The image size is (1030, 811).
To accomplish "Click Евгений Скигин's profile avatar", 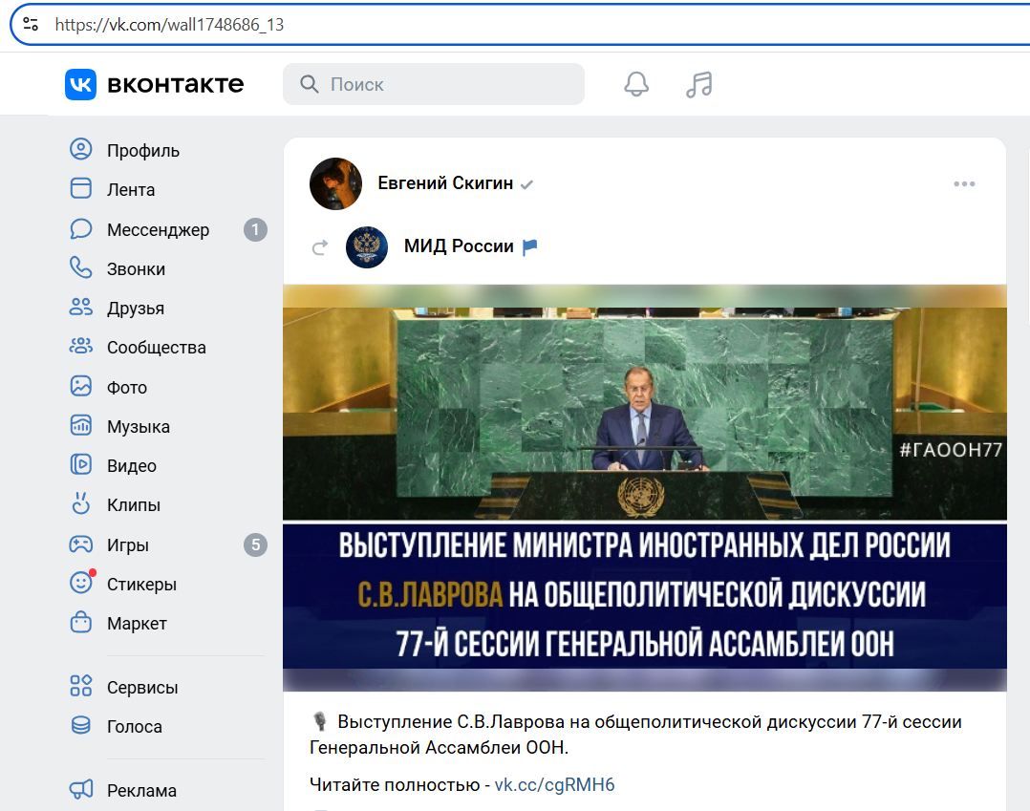I will (335, 183).
